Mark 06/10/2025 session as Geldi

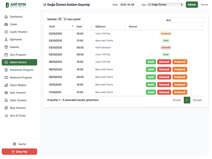151,62
